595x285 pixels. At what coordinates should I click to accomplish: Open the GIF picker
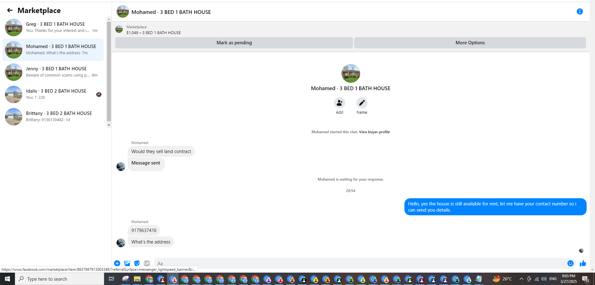click(147, 263)
